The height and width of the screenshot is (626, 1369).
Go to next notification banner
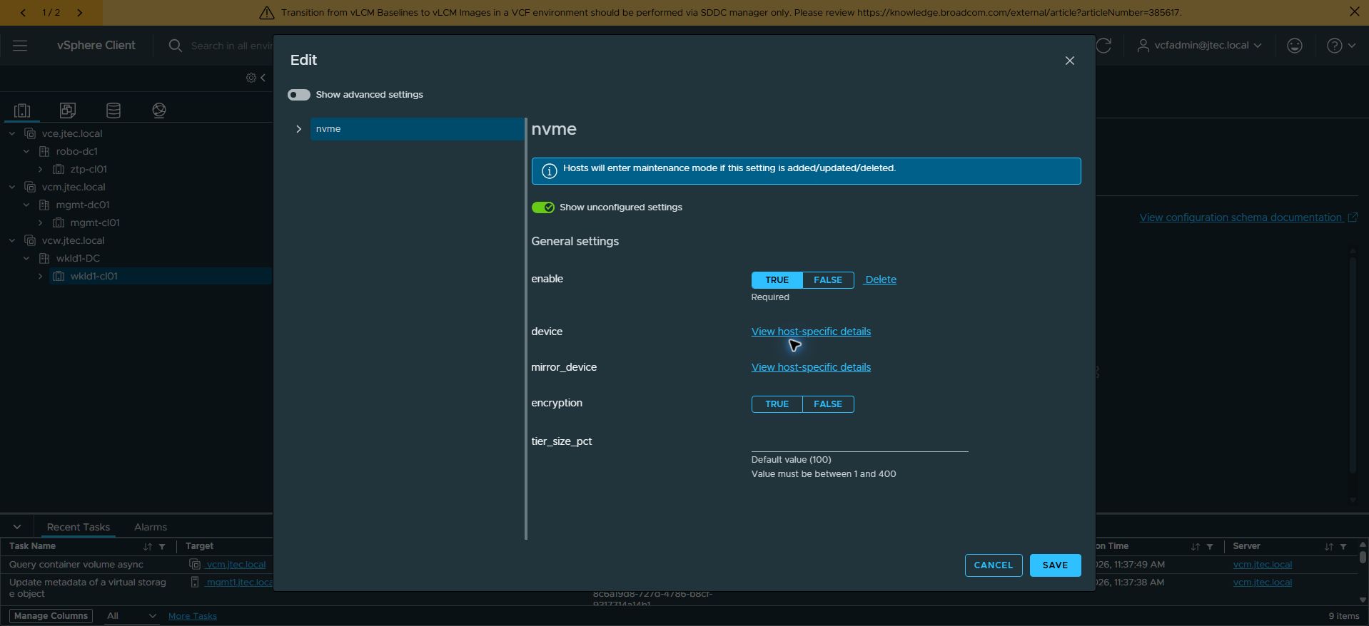click(x=79, y=13)
